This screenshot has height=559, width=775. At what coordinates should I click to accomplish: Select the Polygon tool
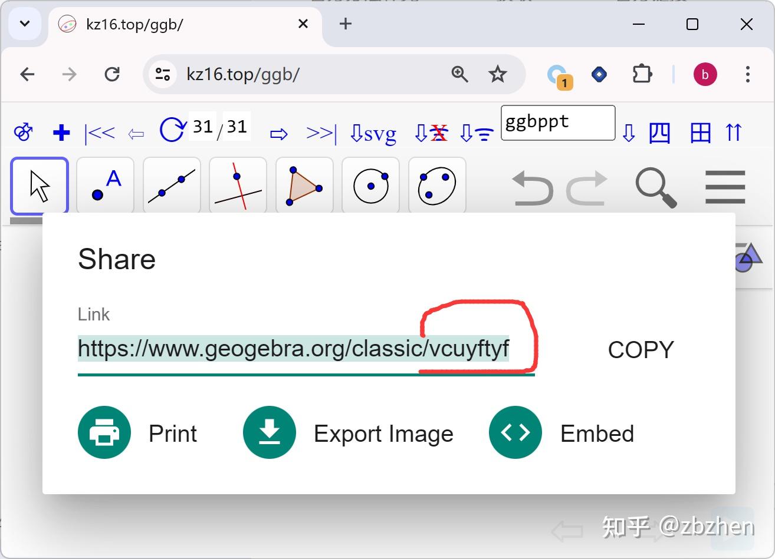tap(304, 184)
